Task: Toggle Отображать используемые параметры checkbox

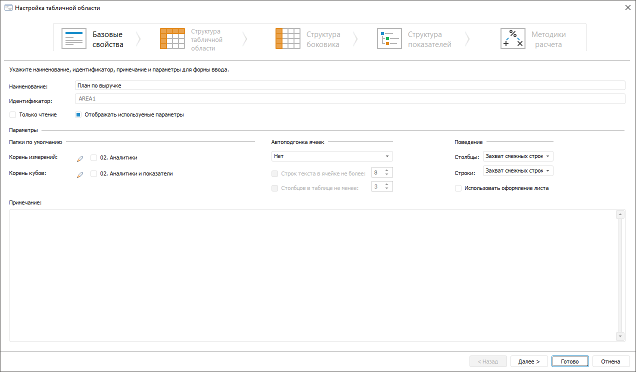Action: click(x=78, y=114)
